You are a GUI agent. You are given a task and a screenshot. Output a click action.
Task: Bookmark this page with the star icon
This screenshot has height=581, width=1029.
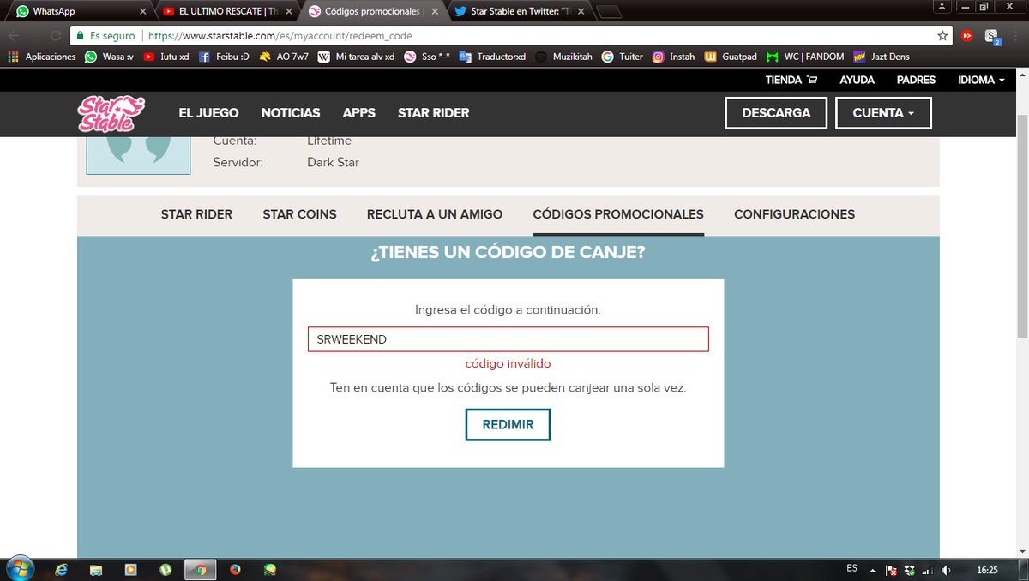click(x=942, y=36)
